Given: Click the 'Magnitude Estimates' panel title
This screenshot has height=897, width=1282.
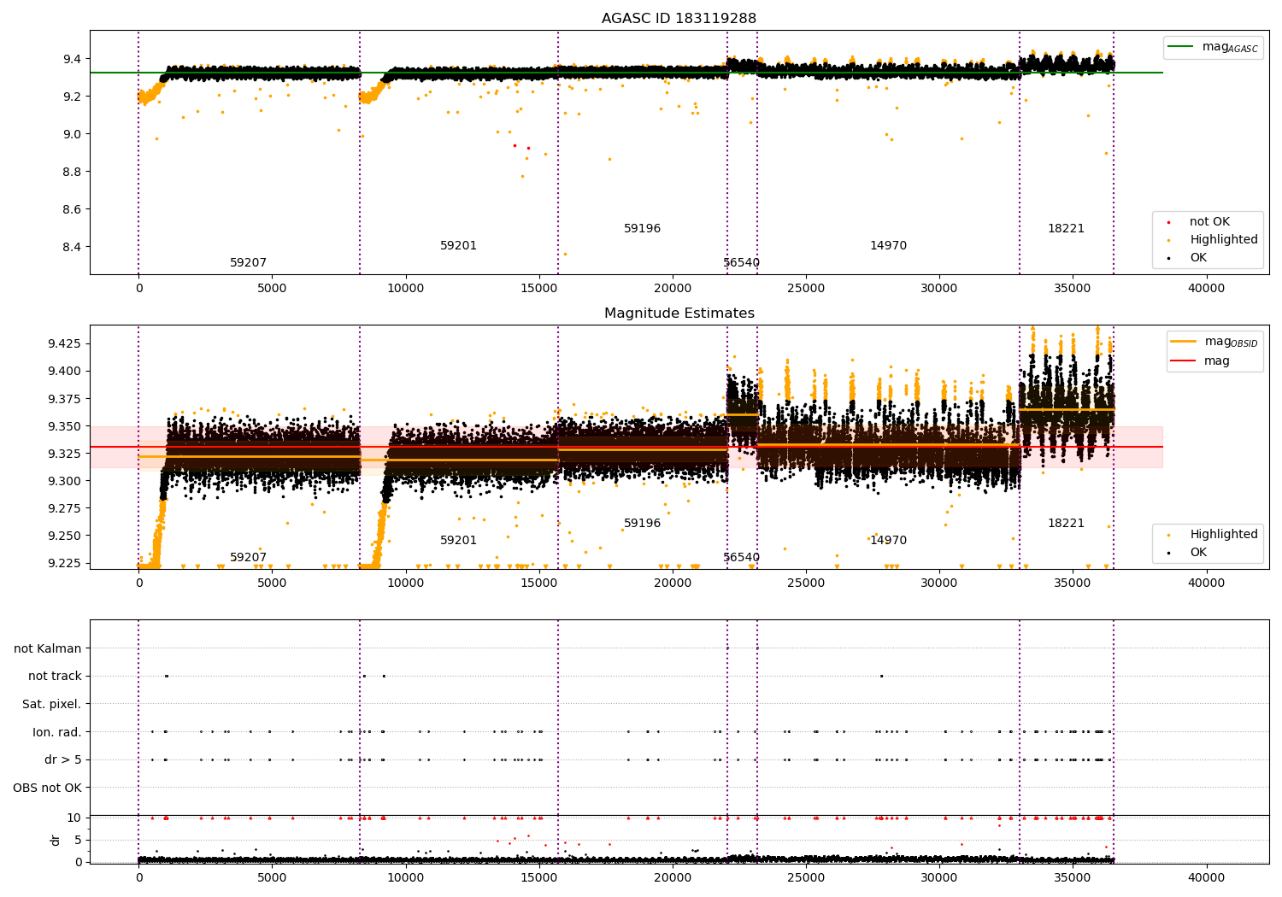Looking at the screenshot, I should [x=679, y=314].
